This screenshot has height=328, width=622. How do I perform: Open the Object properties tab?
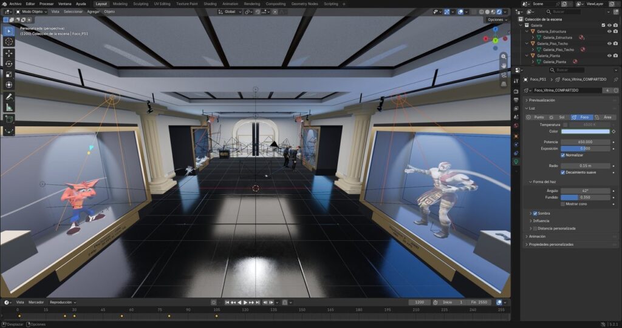516,136
